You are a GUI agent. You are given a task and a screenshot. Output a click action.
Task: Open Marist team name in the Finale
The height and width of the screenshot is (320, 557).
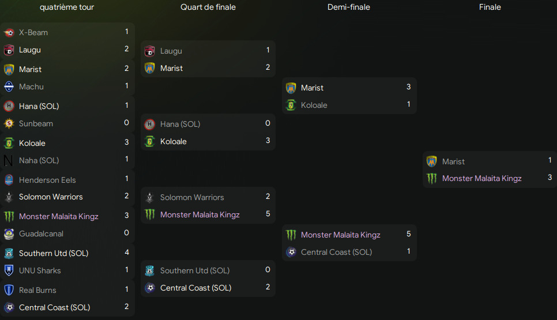tap(453, 161)
